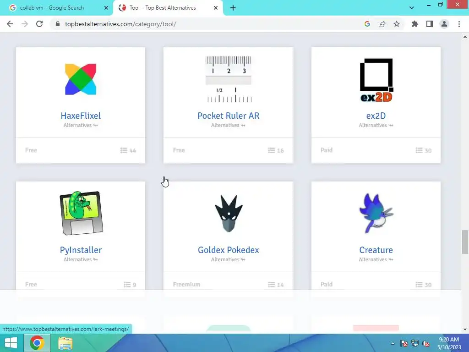Expand the tab search dropdown arrow
469x352 pixels.
click(412, 8)
